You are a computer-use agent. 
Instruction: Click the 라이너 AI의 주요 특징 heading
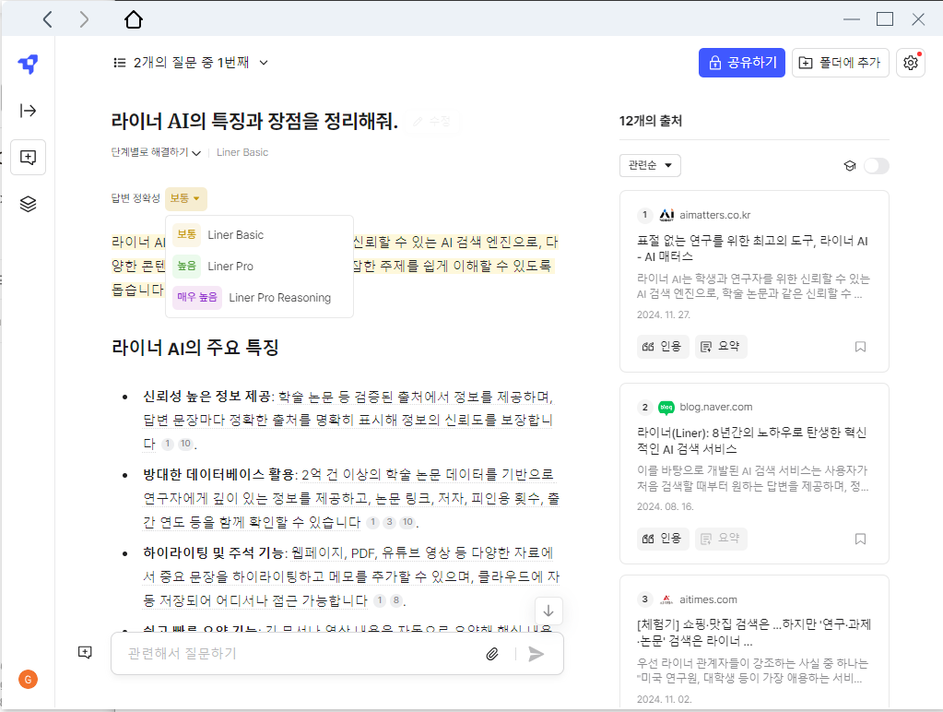click(x=194, y=348)
